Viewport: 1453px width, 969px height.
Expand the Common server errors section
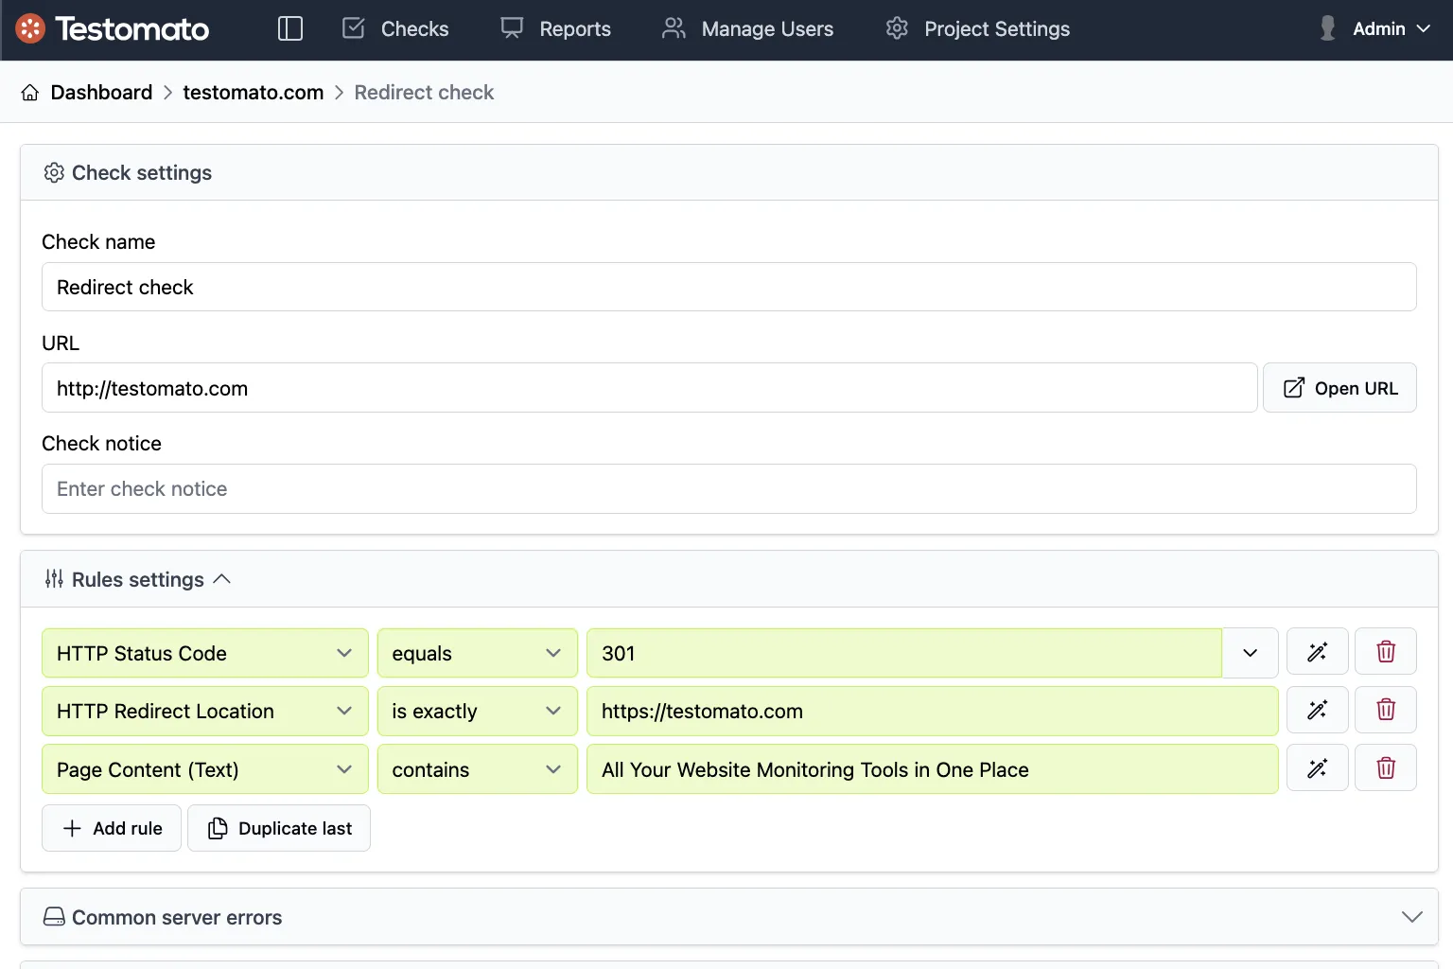1411,916
